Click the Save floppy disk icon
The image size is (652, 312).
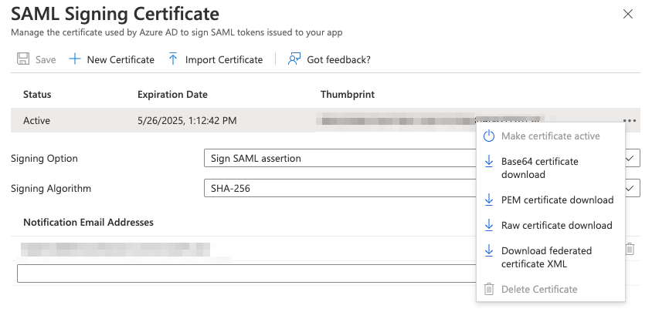pos(23,59)
